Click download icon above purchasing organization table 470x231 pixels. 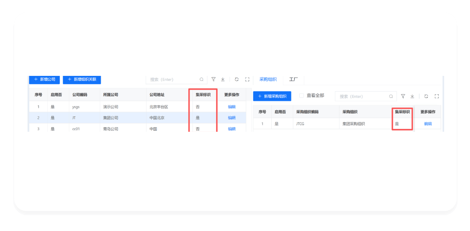coord(412,96)
